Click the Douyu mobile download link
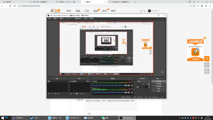213x120 pixels. click(x=143, y=11)
